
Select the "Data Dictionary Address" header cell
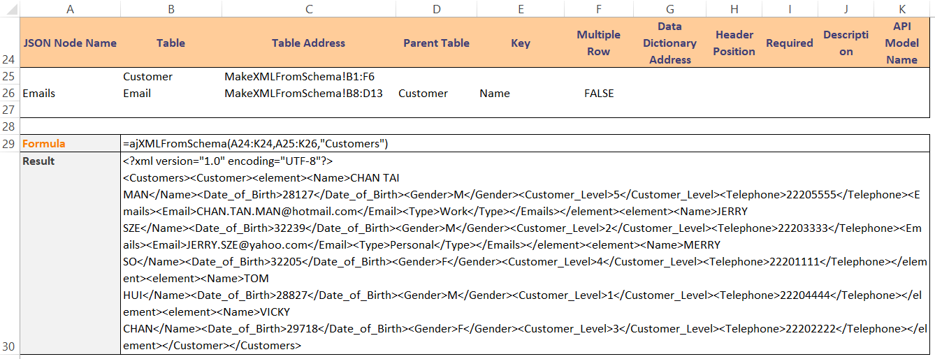click(x=669, y=43)
